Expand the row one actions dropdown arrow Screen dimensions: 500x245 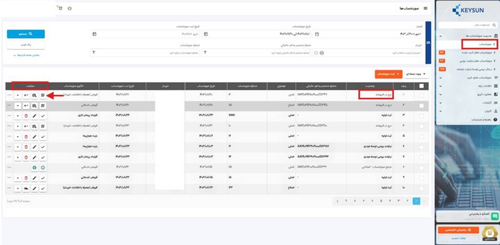17,95
